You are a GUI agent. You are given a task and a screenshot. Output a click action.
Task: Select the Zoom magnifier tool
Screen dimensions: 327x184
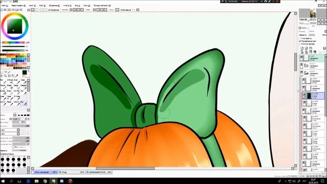pyautogui.click(x=6, y=76)
